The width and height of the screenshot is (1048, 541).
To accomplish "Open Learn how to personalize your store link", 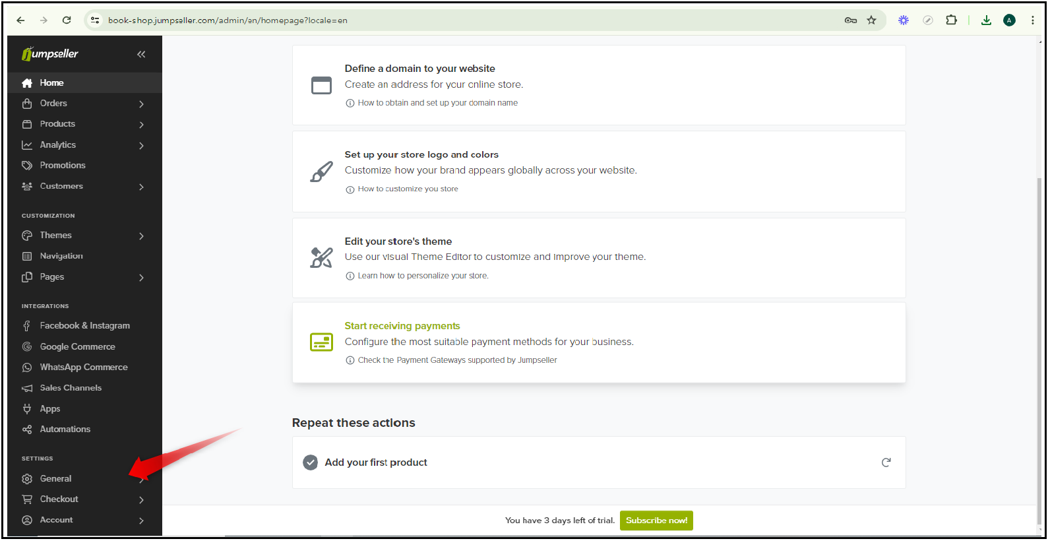I will [423, 276].
